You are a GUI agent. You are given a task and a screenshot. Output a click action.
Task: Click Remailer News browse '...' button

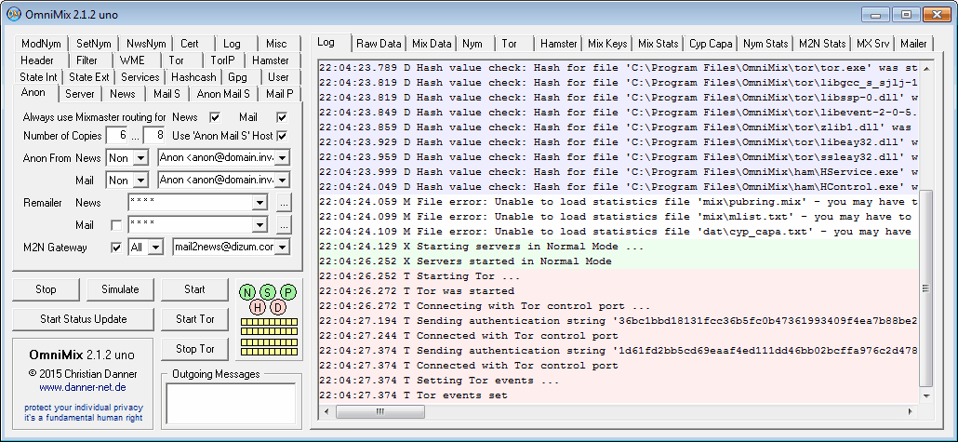pos(284,202)
